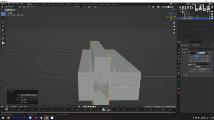Hide the selected .002 object eye icon
The image size is (214, 120).
(210, 18)
